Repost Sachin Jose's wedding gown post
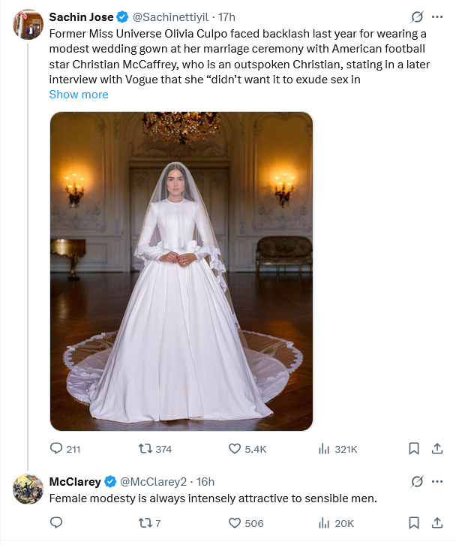Viewport: 456px width, 545px height. point(145,449)
